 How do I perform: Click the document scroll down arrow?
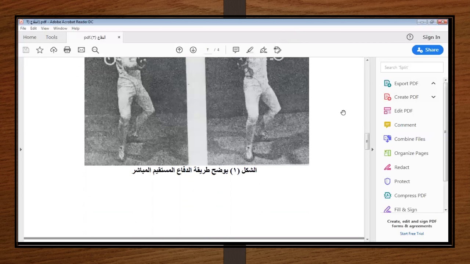pyautogui.click(x=367, y=239)
